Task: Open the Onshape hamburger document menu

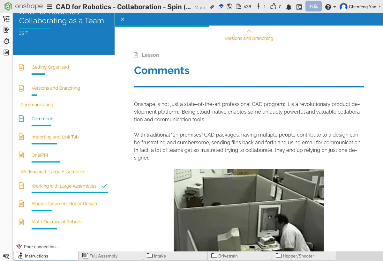Action: tap(49, 7)
